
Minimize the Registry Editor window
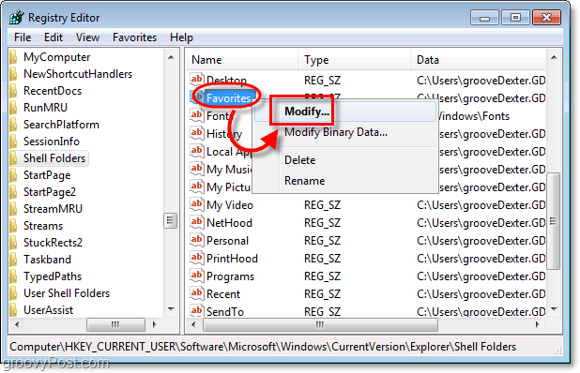485,18
